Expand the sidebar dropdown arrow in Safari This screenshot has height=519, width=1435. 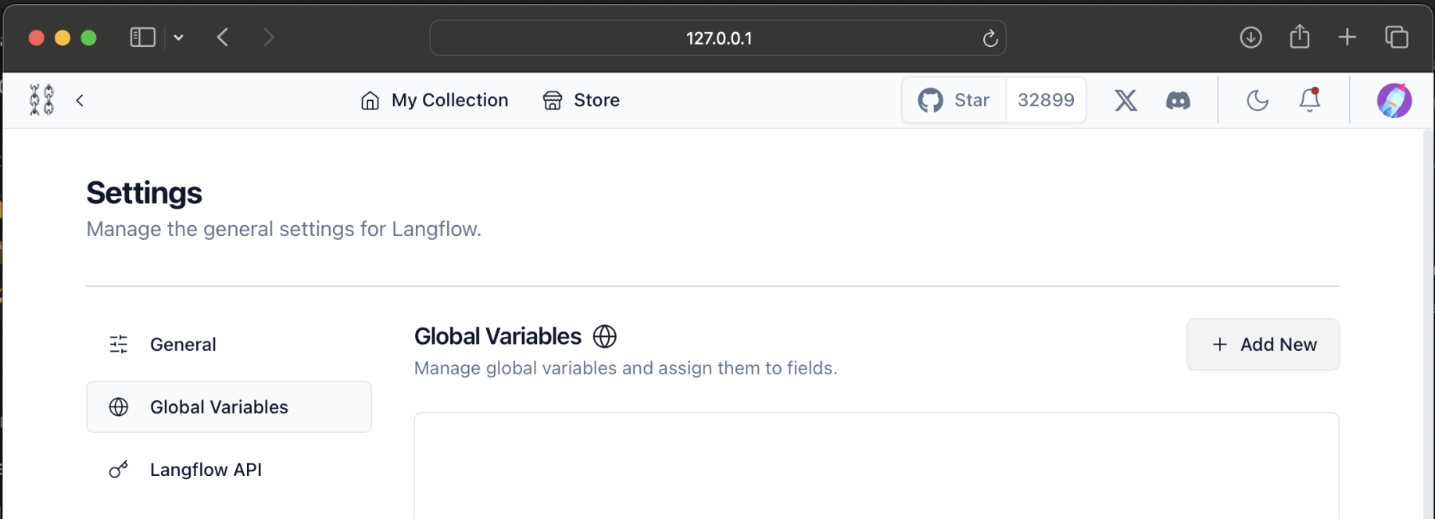pos(179,38)
